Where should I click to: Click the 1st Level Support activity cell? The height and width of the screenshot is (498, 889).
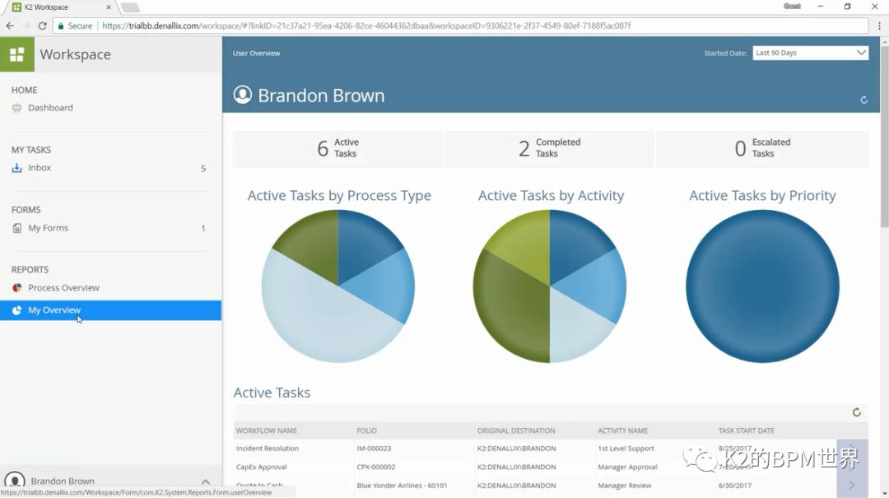tap(626, 449)
